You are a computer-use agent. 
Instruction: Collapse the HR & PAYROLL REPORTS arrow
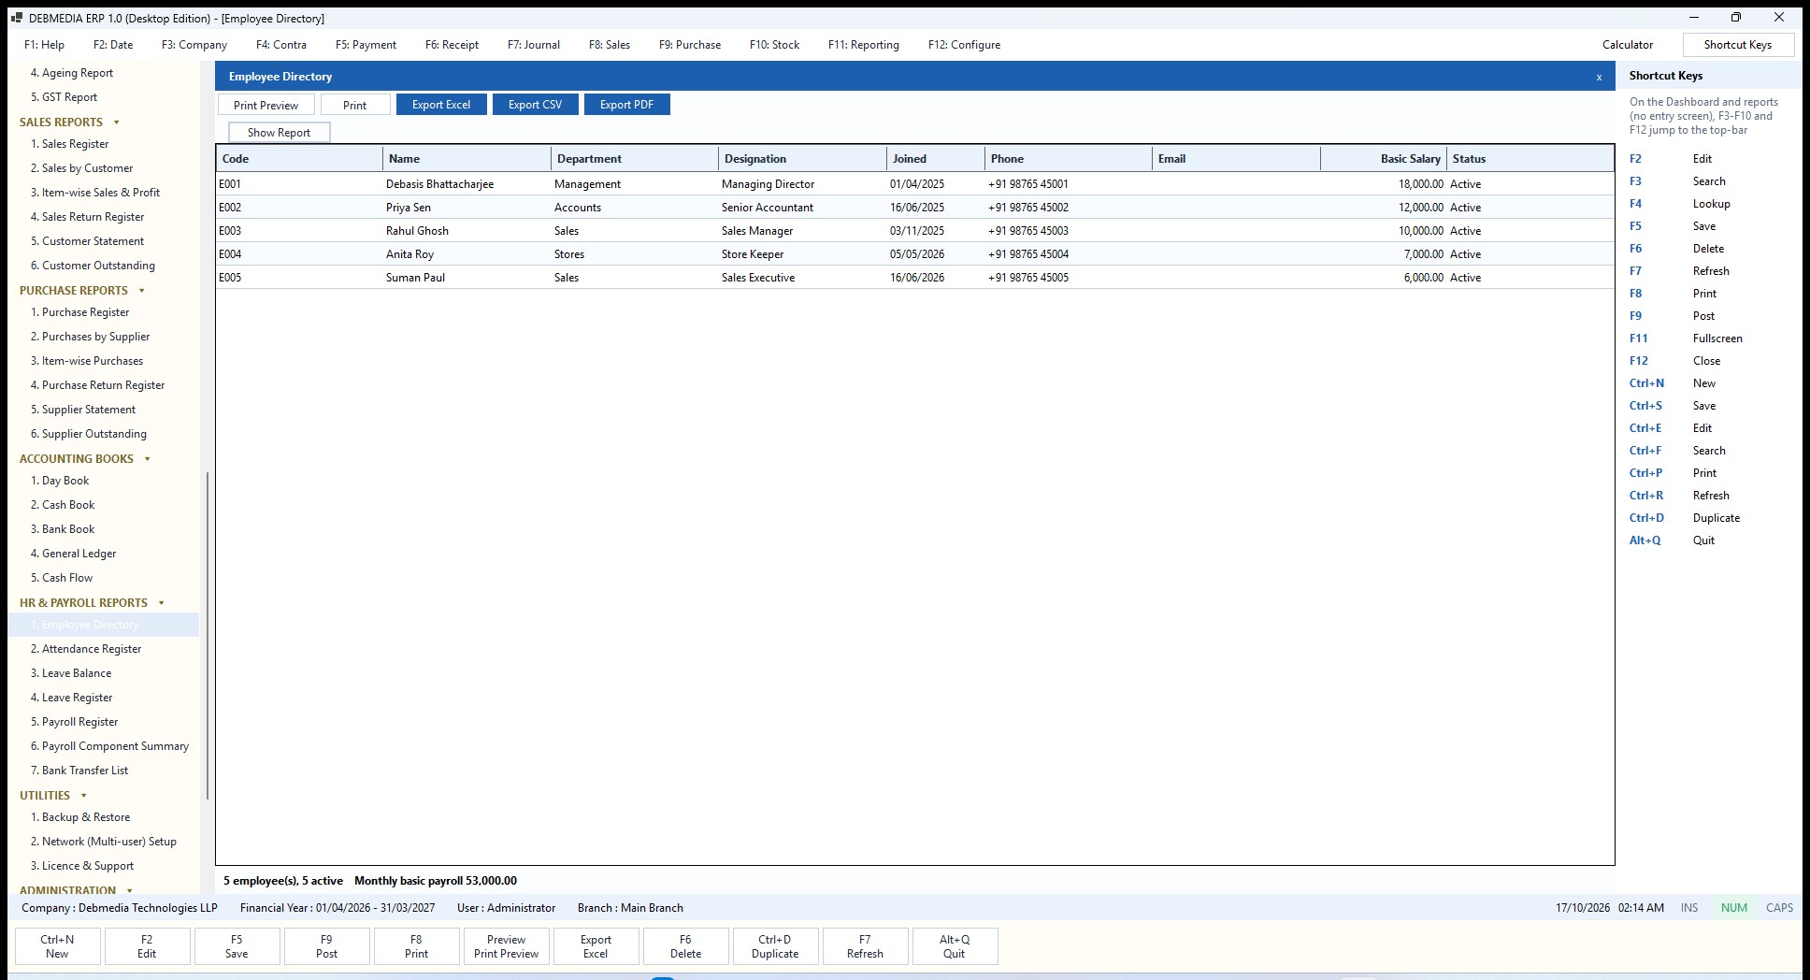coord(162,603)
